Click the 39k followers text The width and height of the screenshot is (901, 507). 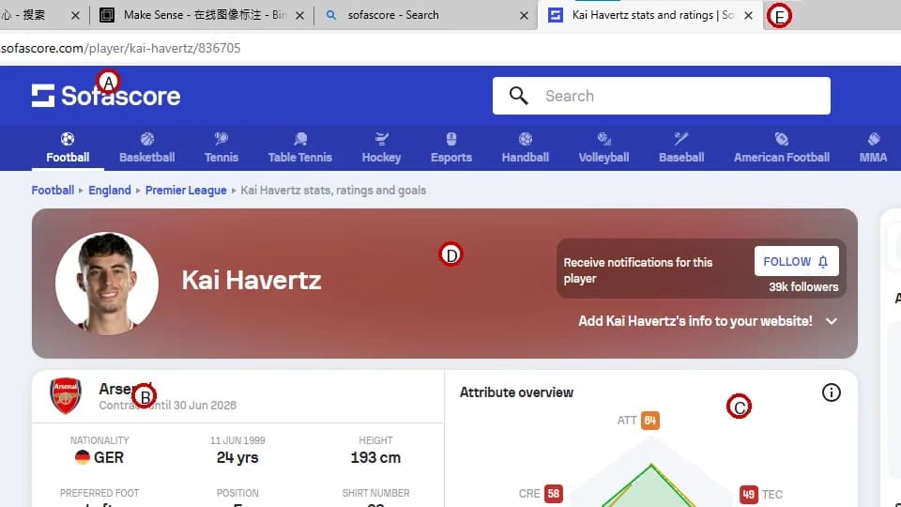(x=803, y=287)
